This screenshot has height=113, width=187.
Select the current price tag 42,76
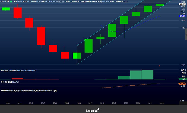[182, 4]
